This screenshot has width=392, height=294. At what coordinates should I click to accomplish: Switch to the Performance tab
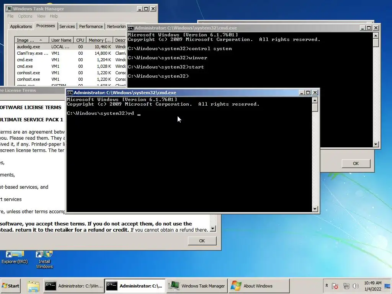(x=91, y=26)
